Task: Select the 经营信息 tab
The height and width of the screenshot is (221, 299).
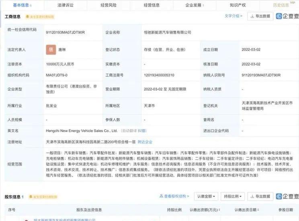Action: coord(152,5)
